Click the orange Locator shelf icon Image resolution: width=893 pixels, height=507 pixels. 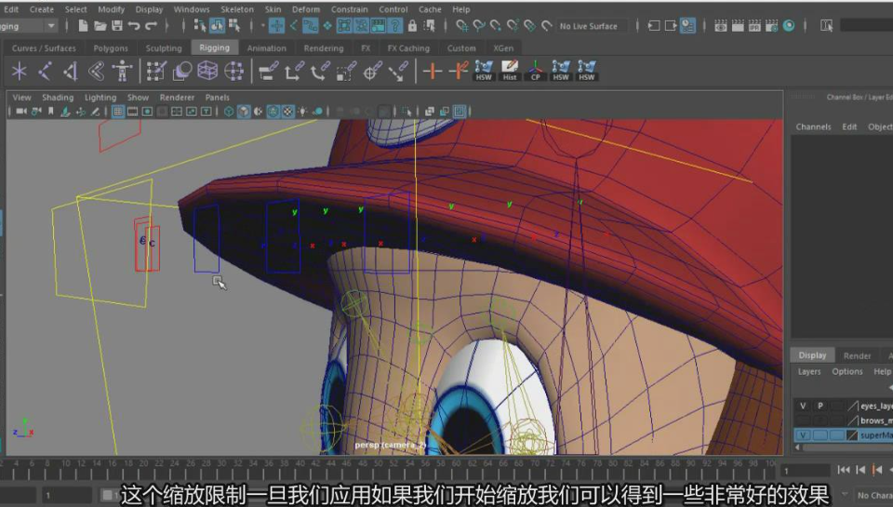click(433, 72)
